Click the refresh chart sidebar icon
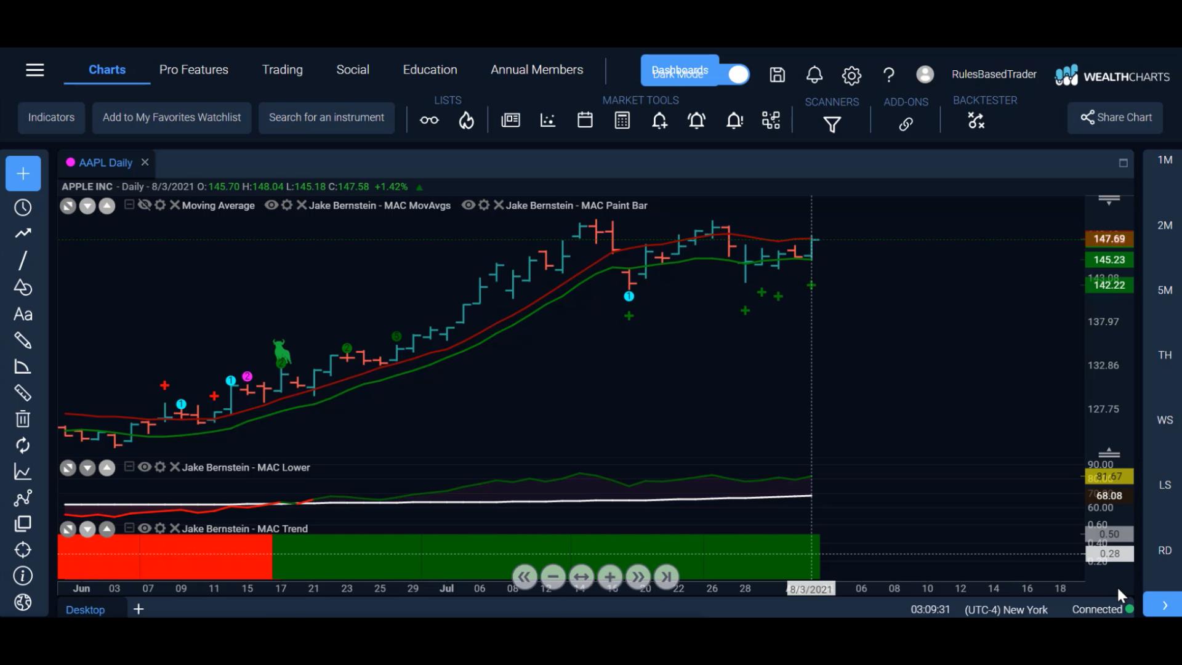Screen dimensions: 1182x665 [23, 445]
